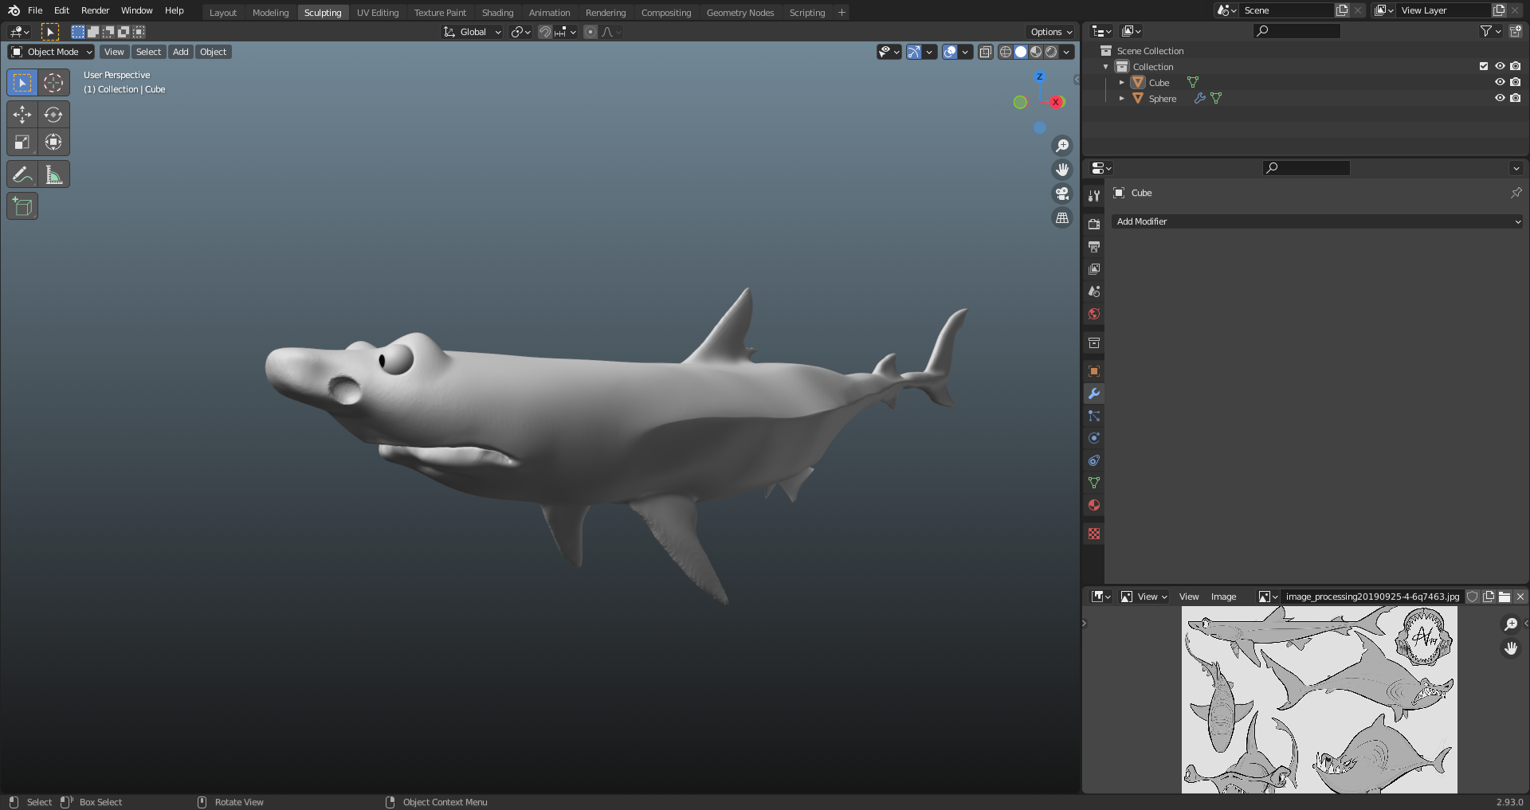Open the Object Mode dropdown
The height and width of the screenshot is (810, 1530).
point(52,52)
